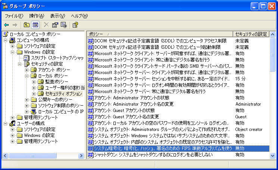The height and width of the screenshot is (170, 278).
Task: Sort by the セキュリティの設定 column header
Action: click(x=251, y=34)
